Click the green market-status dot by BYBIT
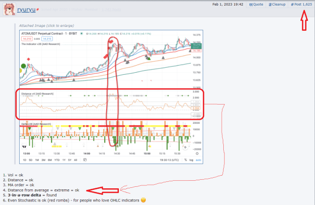Viewport: 315px width, 205px height. tap(82, 34)
